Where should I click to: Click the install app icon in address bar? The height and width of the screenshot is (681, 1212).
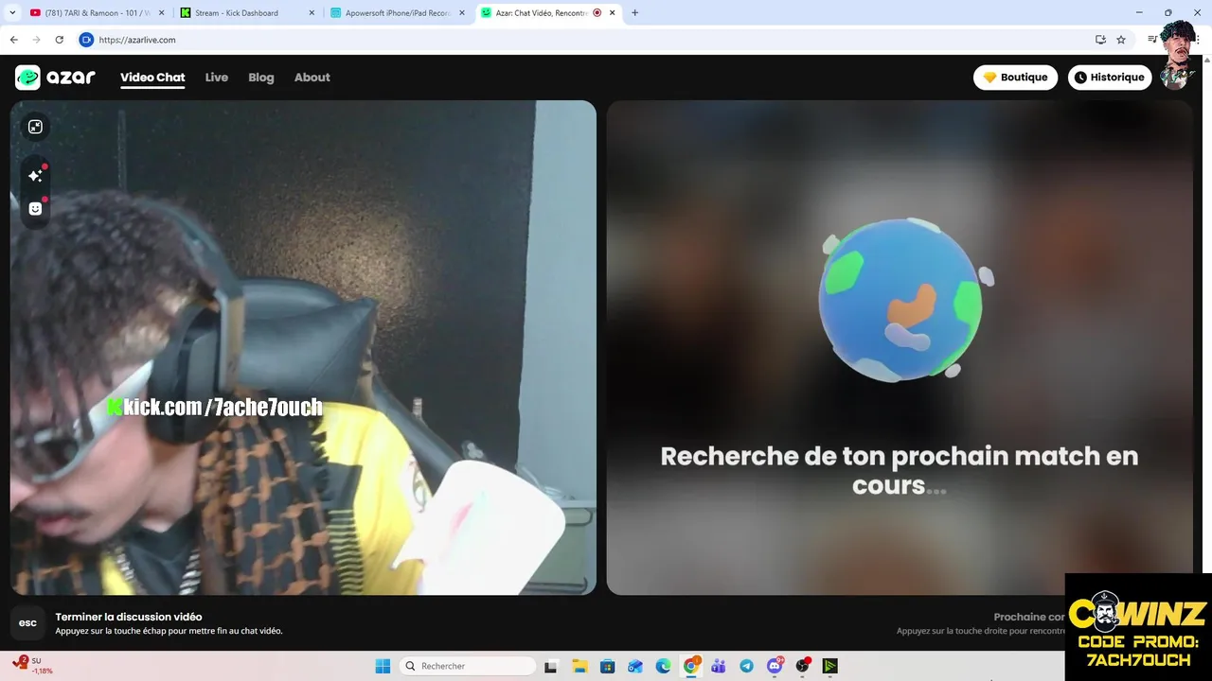[x=1100, y=40]
